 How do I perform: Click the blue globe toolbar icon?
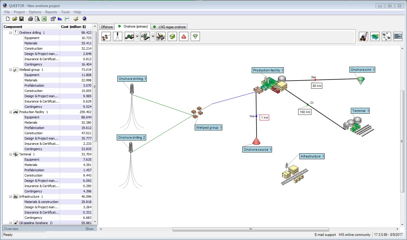(85, 19)
